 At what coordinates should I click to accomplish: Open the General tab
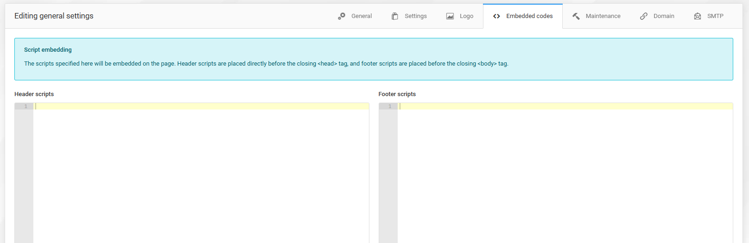(361, 16)
